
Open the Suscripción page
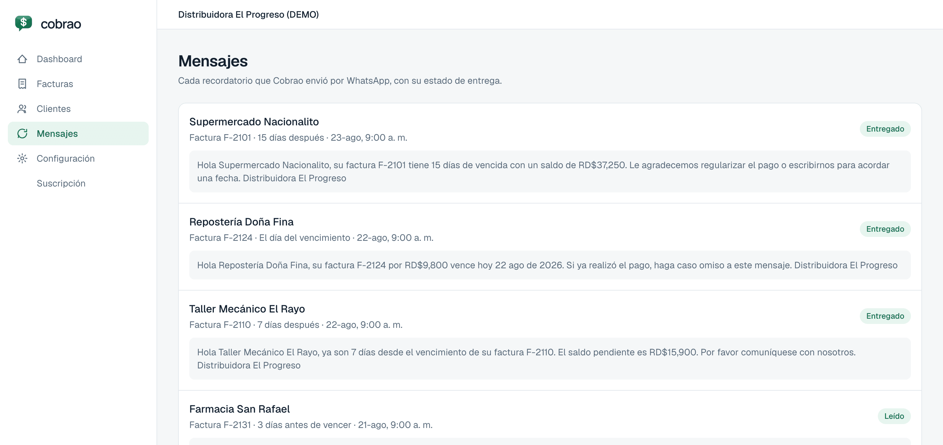click(x=78, y=183)
